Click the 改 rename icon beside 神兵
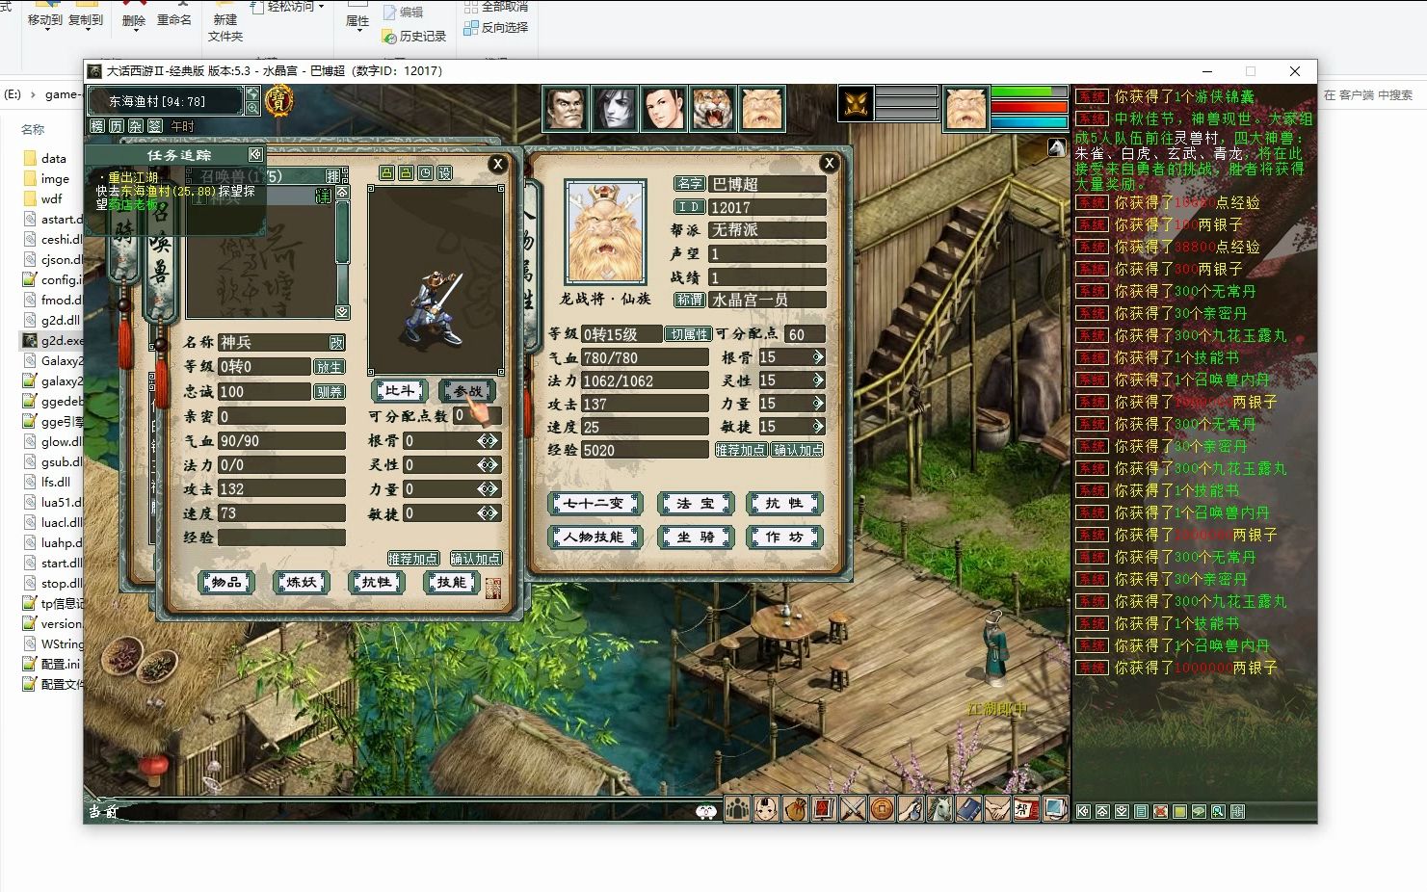This screenshot has height=892, width=1427. point(336,343)
